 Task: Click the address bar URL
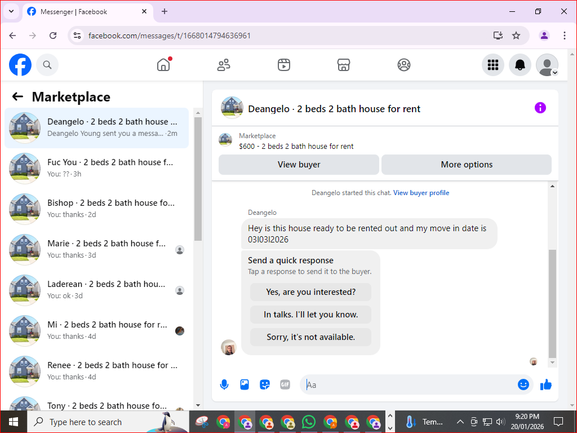coord(169,36)
